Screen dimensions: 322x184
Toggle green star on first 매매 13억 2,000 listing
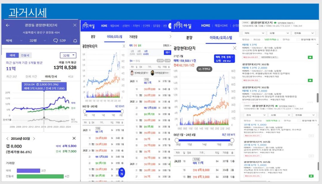pyautogui.click(x=310, y=80)
